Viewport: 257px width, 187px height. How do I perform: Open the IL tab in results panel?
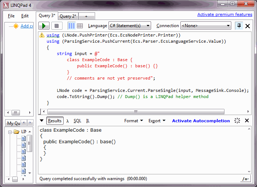tap(88, 121)
